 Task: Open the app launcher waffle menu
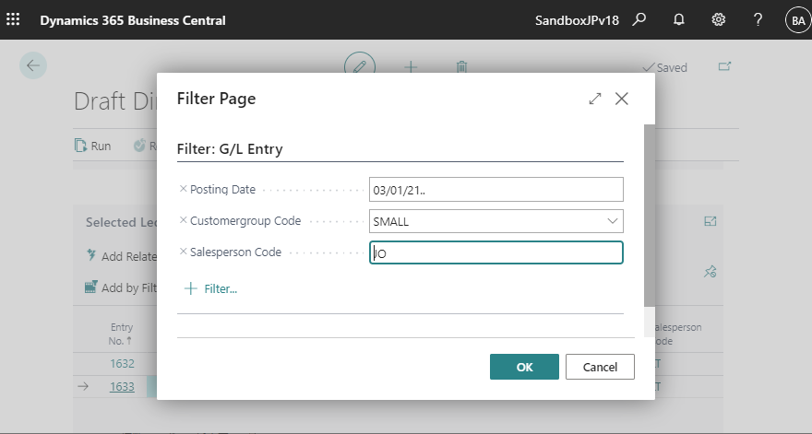13,19
